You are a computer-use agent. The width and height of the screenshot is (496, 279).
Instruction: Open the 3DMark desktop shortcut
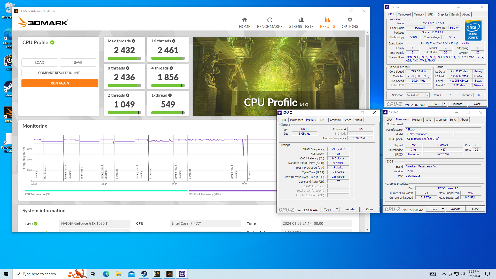point(8,115)
